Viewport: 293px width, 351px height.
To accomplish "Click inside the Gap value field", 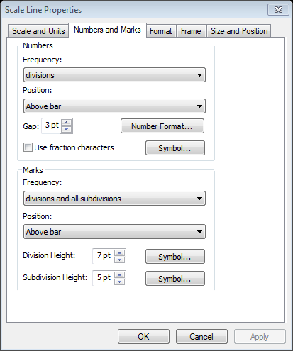I will pyautogui.click(x=52, y=126).
